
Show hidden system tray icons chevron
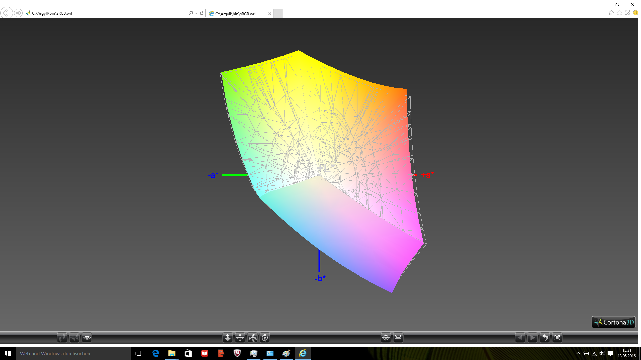coord(578,353)
